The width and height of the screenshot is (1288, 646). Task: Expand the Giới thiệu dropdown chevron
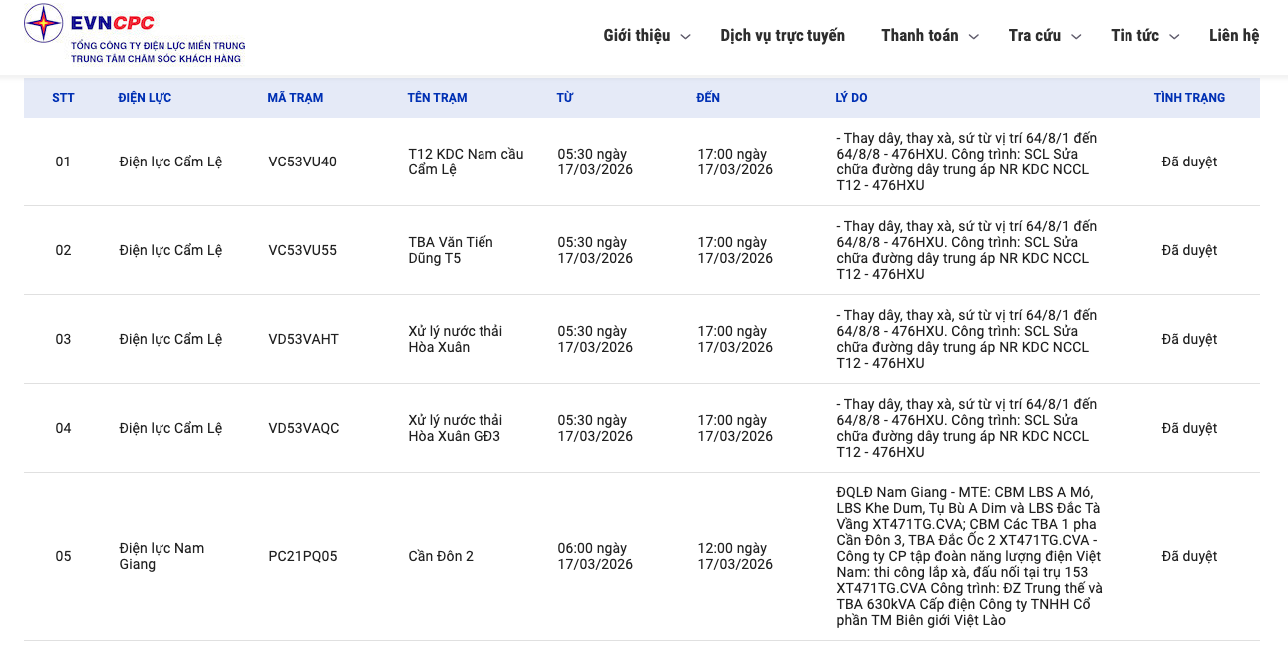[685, 37]
